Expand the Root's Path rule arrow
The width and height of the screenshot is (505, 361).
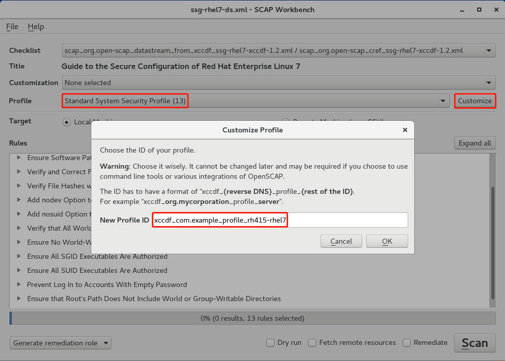tap(19, 299)
